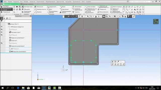Screen dimensions: 161x90
Task: Open dropdown arrow next to zoom magnifier
Action: (93, 16)
